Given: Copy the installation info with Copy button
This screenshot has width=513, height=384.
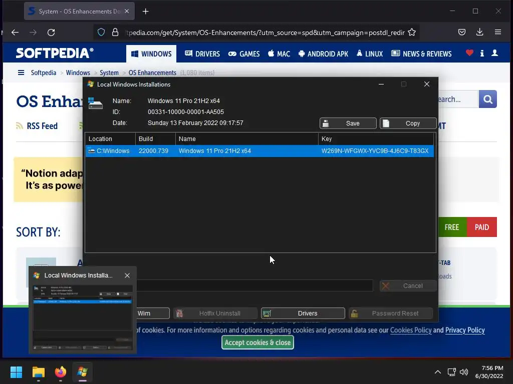Looking at the screenshot, I should coord(408,123).
